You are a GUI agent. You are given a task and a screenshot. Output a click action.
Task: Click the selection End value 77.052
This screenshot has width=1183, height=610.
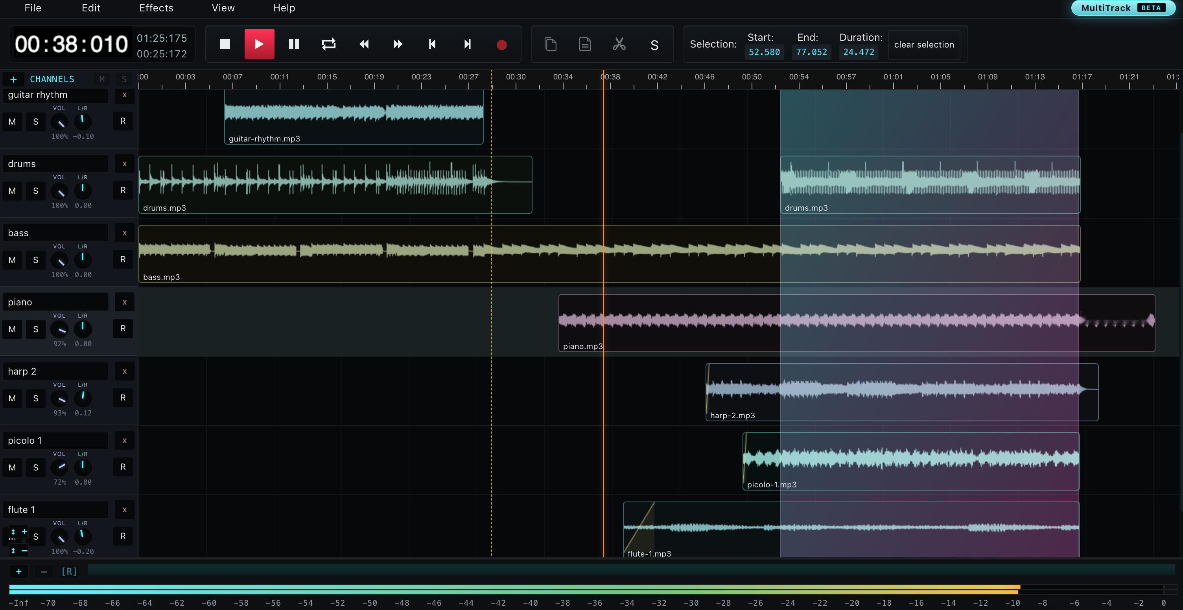tap(811, 52)
